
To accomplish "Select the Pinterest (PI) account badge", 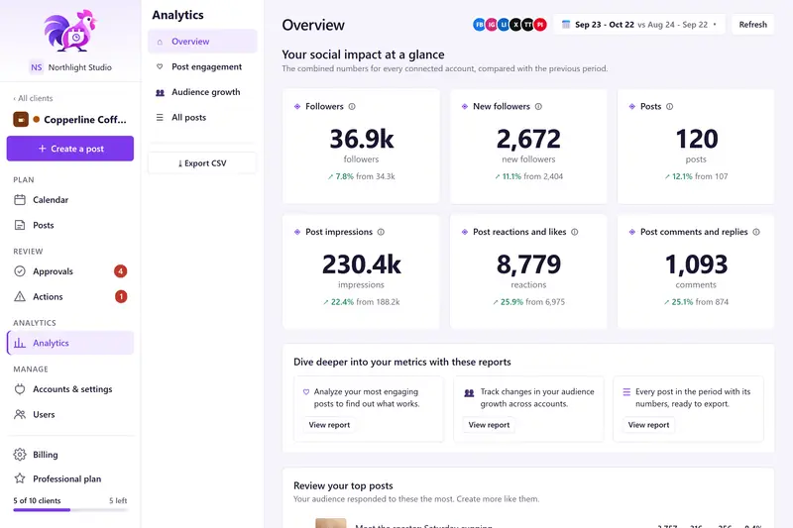I will 540,24.
